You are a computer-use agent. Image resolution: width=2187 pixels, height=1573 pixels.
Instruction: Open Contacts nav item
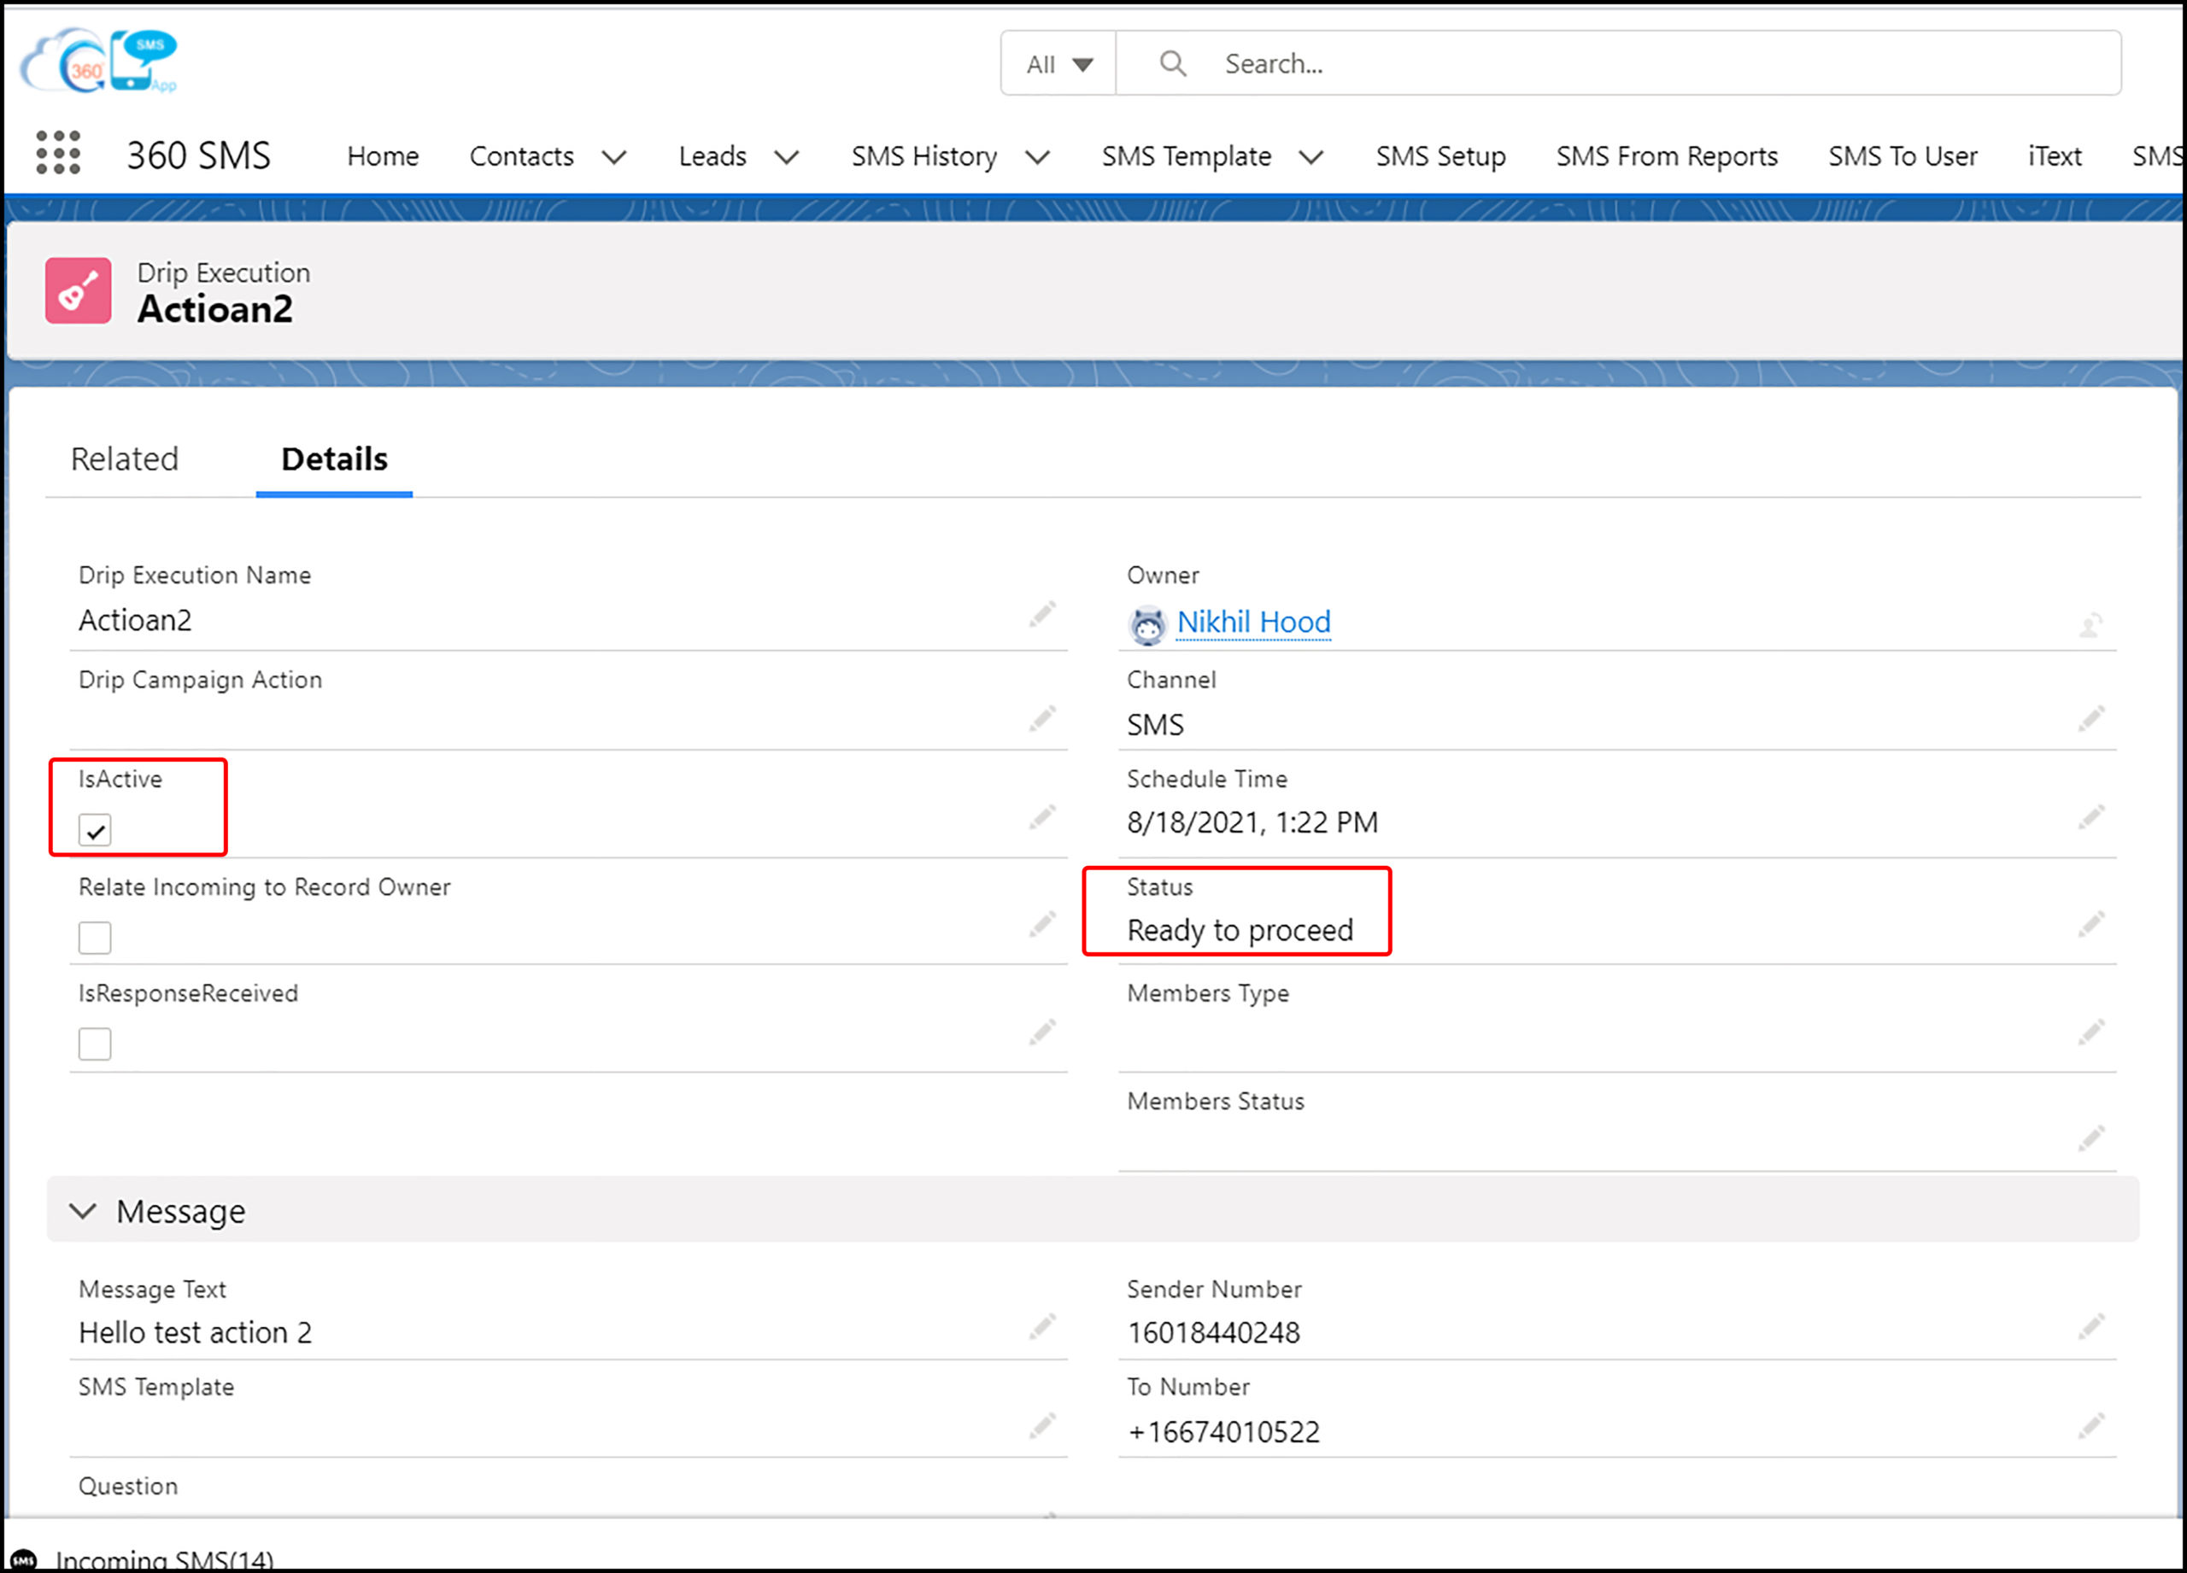[x=522, y=156]
